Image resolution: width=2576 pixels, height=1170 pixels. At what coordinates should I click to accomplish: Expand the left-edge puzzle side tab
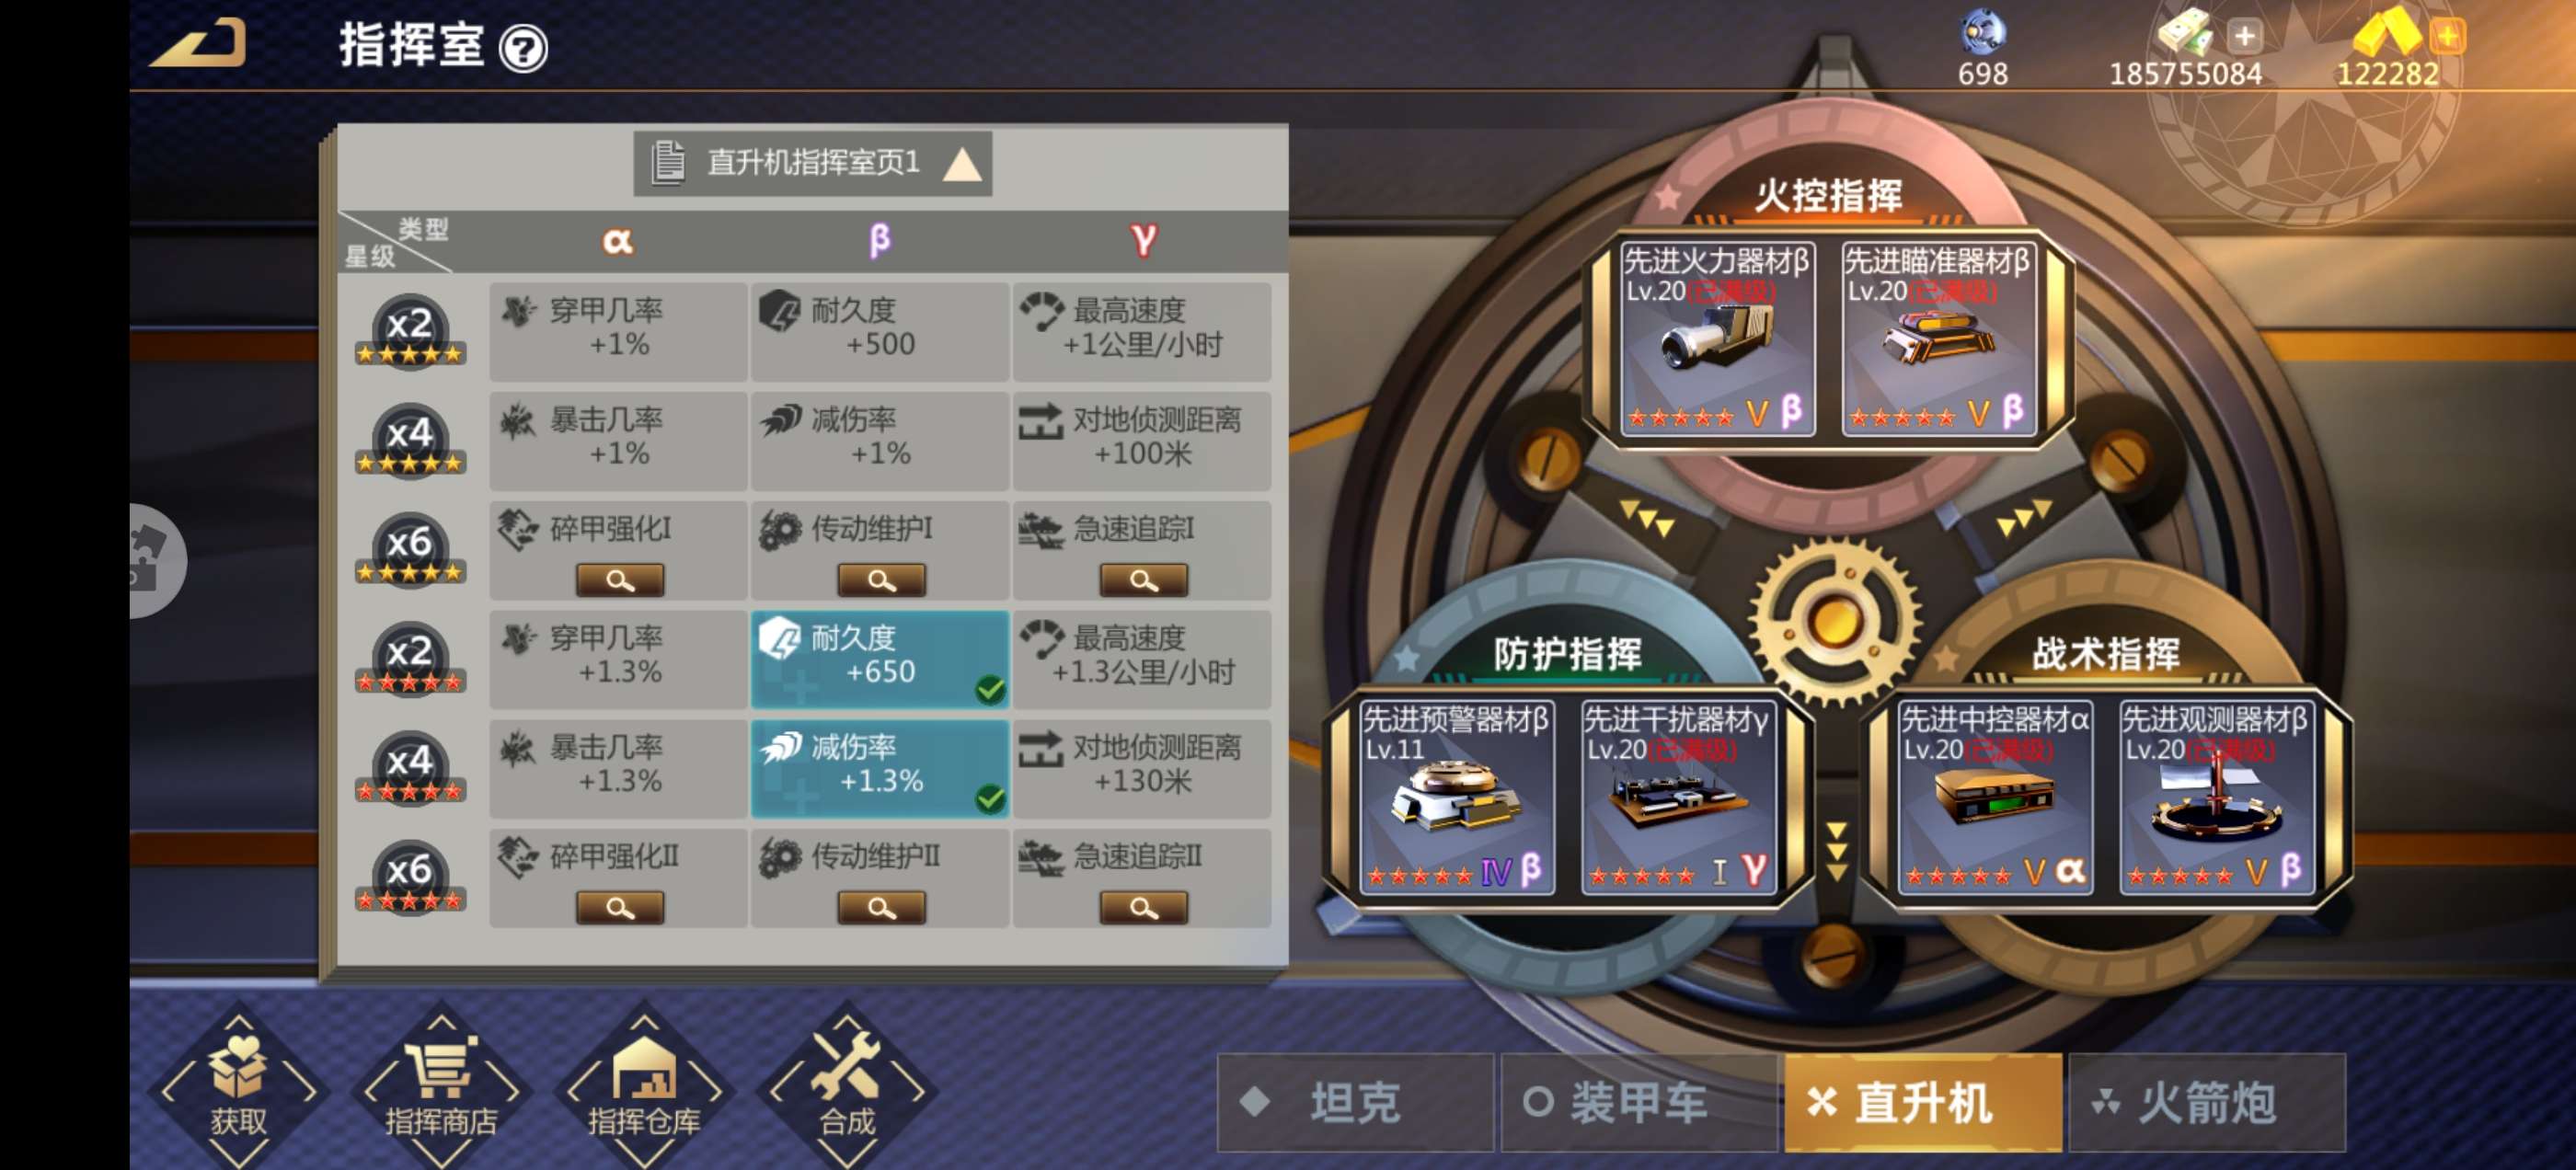(x=157, y=560)
